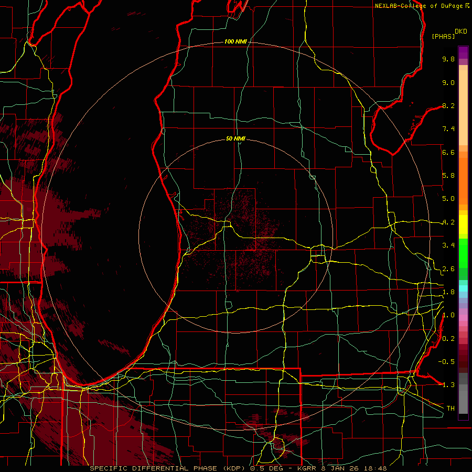
Task: Click the 5.0 legend value
Action: coord(448,199)
